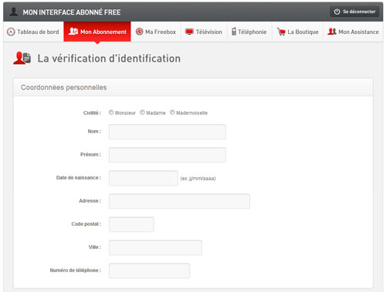Click the Ma Freebox globe icon
The width and height of the screenshot is (386, 292).
(139, 32)
